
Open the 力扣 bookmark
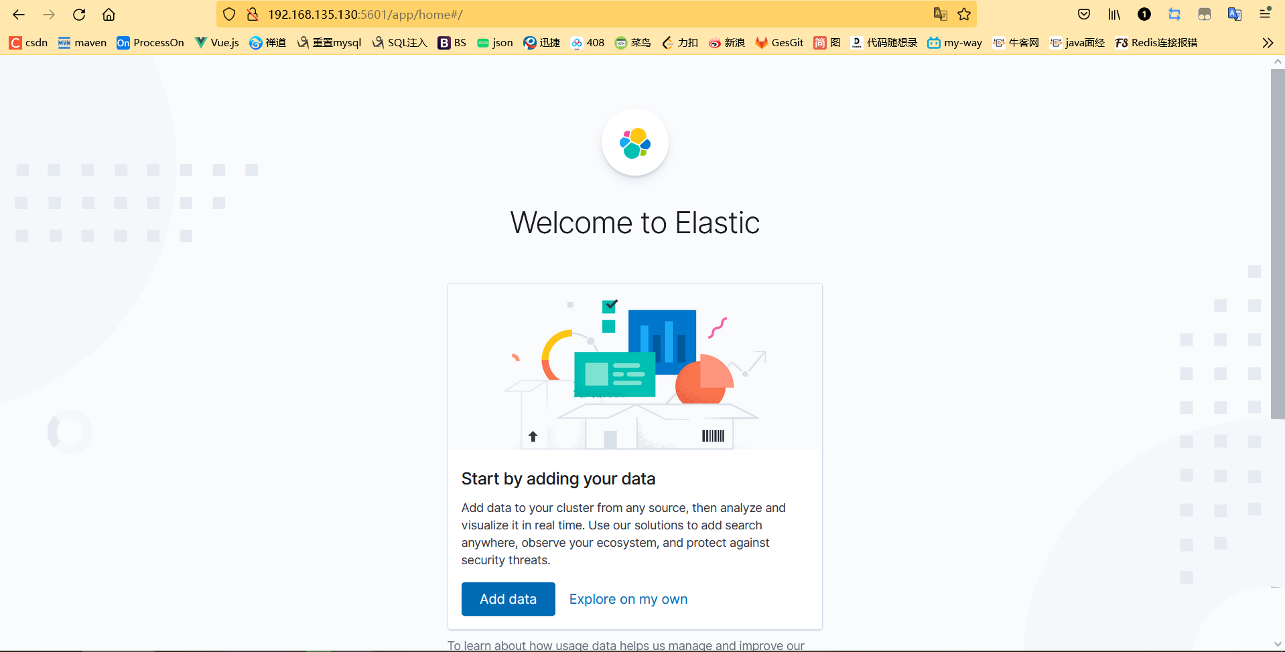pos(680,43)
